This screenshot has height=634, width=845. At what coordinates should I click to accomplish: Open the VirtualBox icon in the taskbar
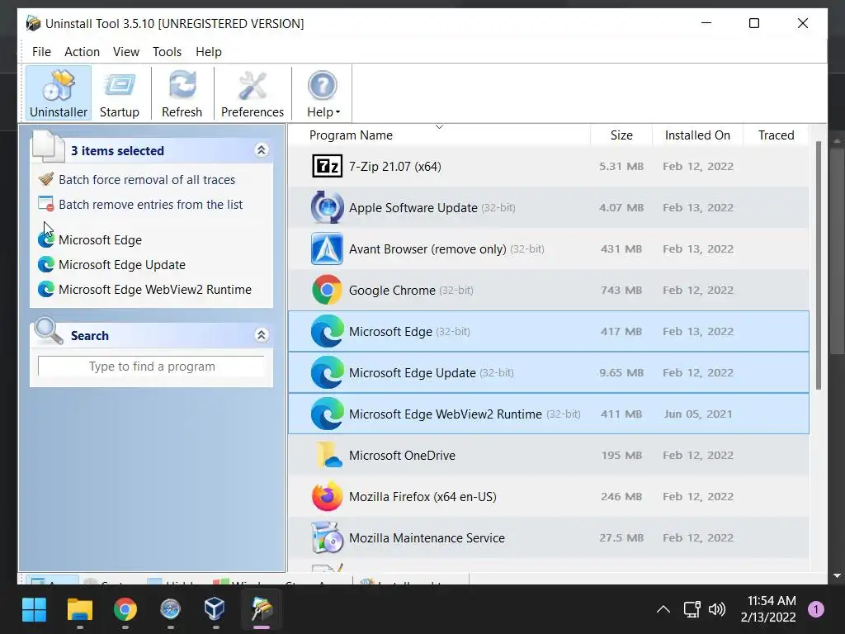pos(215,609)
